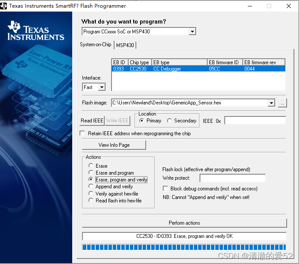Click the '0044' firmware rev cell
The width and height of the screenshot is (299, 264).
[x=249, y=69]
